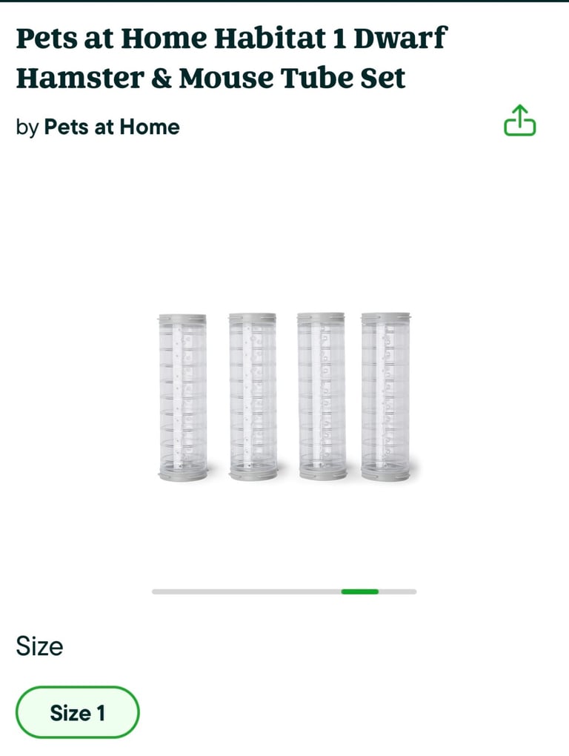Image resolution: width=569 pixels, height=756 pixels.
Task: Click the word "Dwarf" in the title
Action: click(x=400, y=39)
